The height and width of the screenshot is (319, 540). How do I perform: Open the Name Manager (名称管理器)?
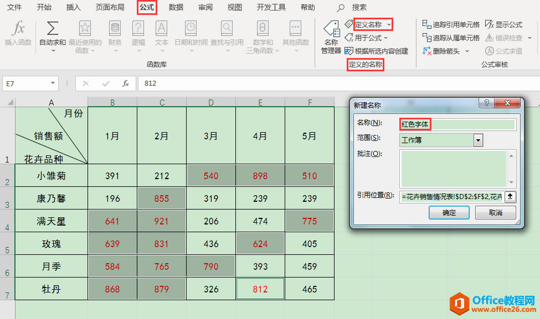[331, 37]
